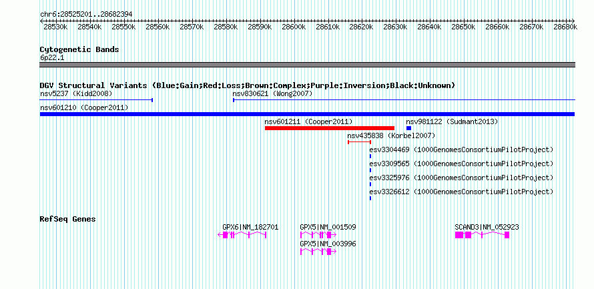Click the thick blue nsv601210 gain bar
Screen dimensions: 594x289
point(307,114)
